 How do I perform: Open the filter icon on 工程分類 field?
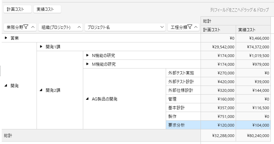190,27
